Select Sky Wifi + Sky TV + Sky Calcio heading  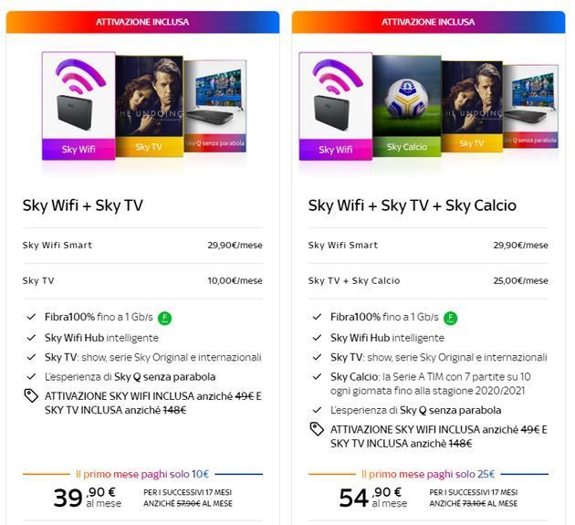pyautogui.click(x=412, y=205)
